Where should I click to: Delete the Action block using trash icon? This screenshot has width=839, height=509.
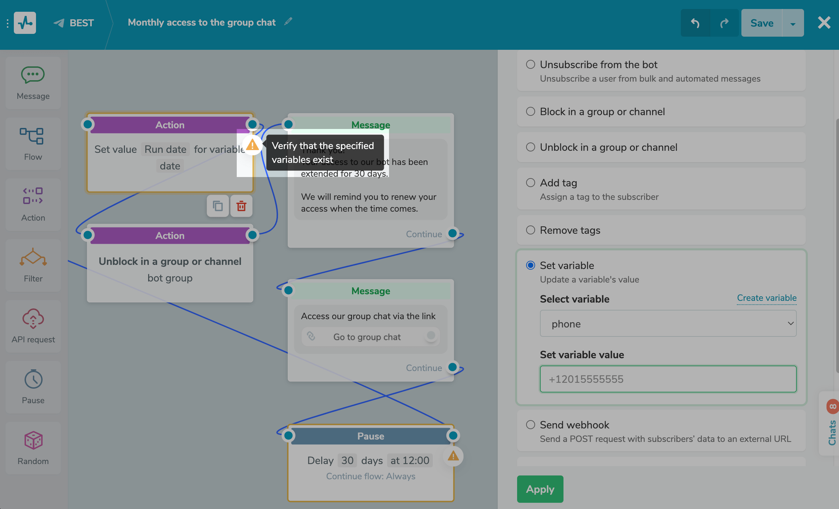[x=241, y=206]
